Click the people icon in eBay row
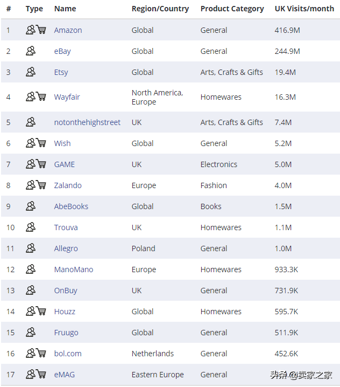The width and height of the screenshot is (340, 387). (31, 51)
